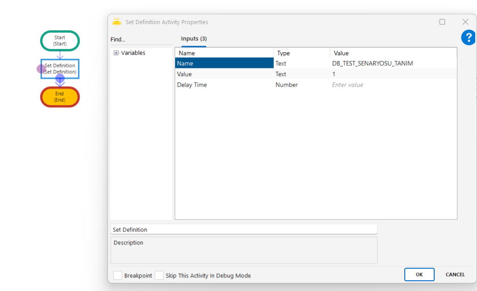Maximize the Activity Properties window
The image size is (477, 291).
click(x=442, y=22)
